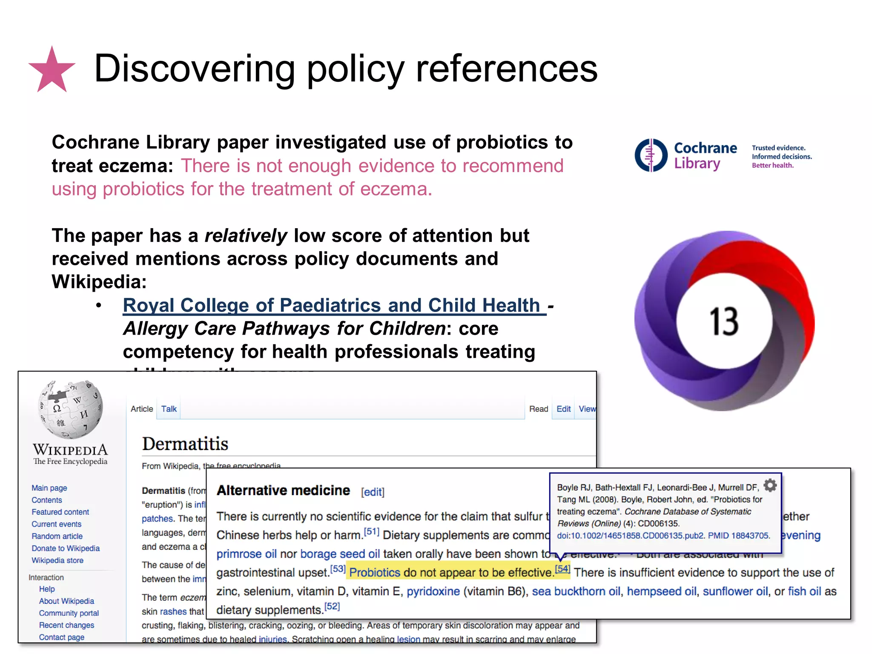Click citation reference [52]

[x=332, y=606]
